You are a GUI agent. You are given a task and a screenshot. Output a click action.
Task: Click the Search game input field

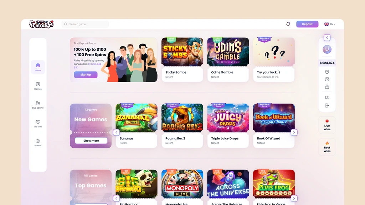point(85,24)
